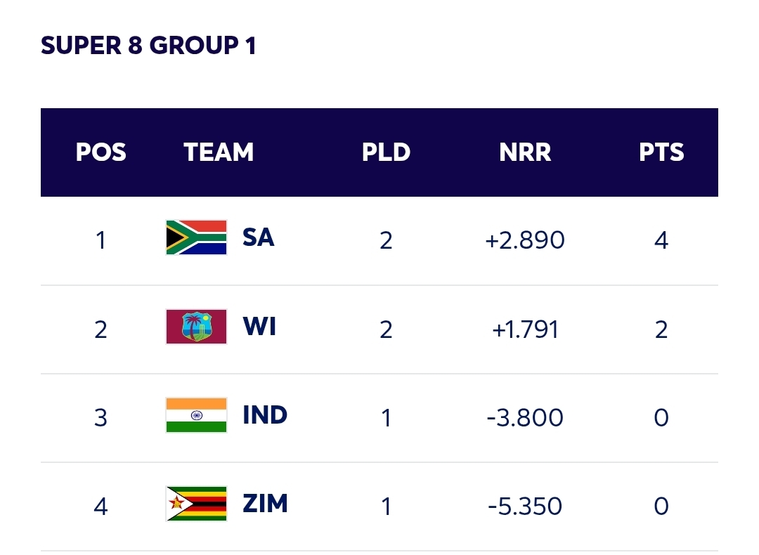Click the TEAM column header
759x555 pixels.
pyautogui.click(x=219, y=152)
